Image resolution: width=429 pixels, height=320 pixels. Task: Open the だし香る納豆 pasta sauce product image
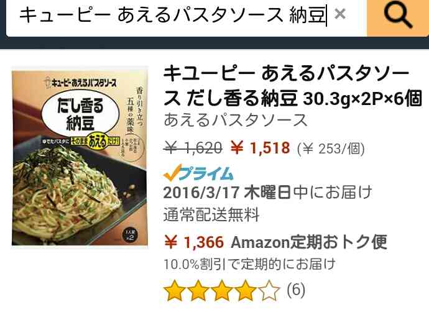coord(80,158)
